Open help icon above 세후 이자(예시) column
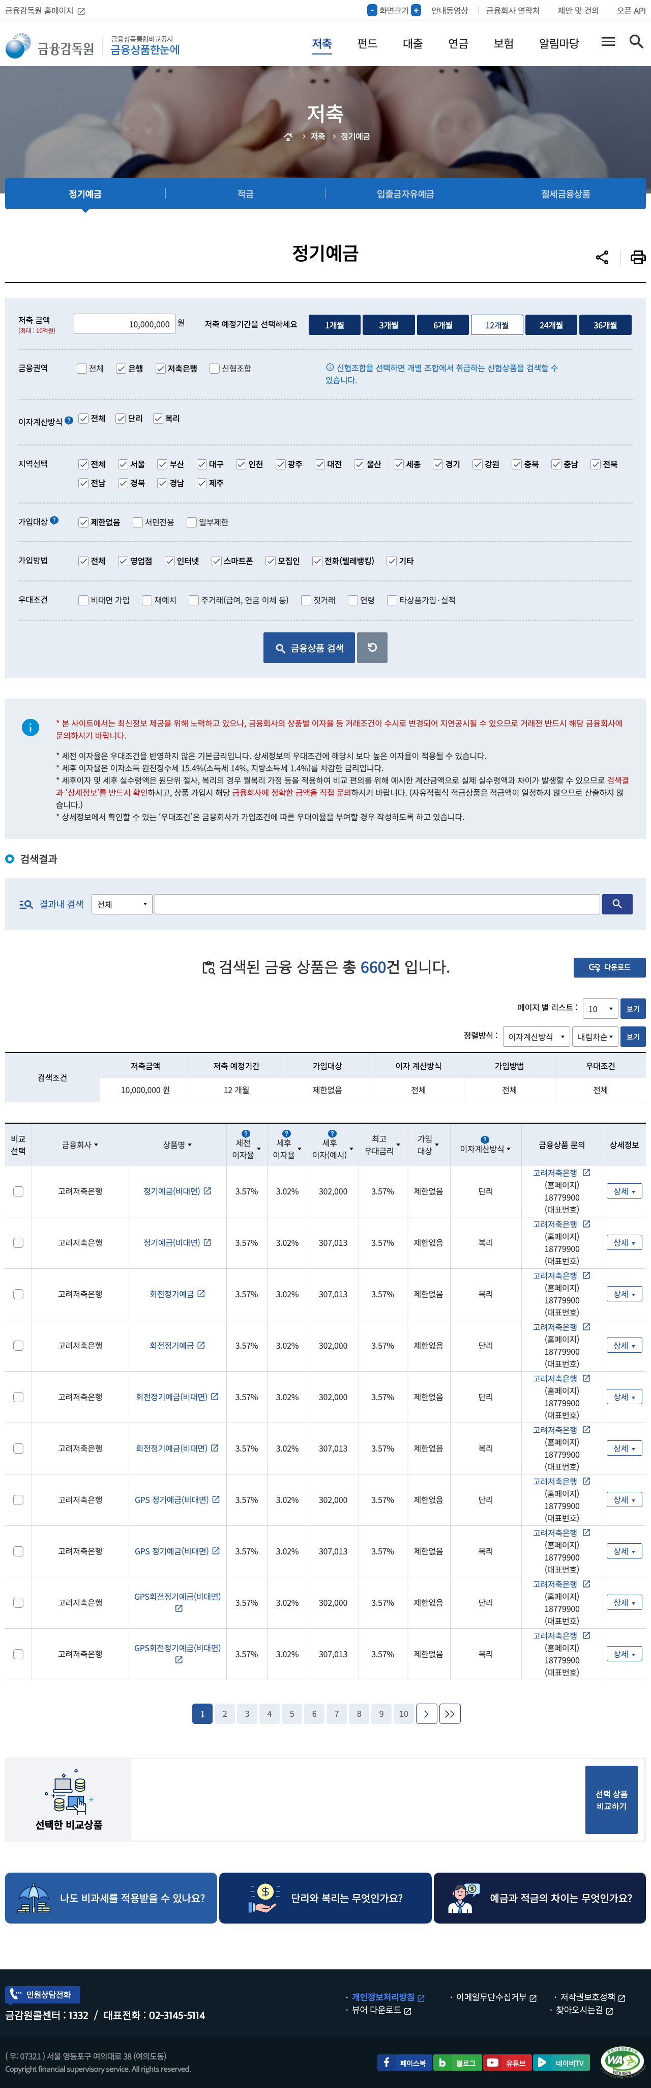Screen dimensions: 651x2088 (x=331, y=1134)
